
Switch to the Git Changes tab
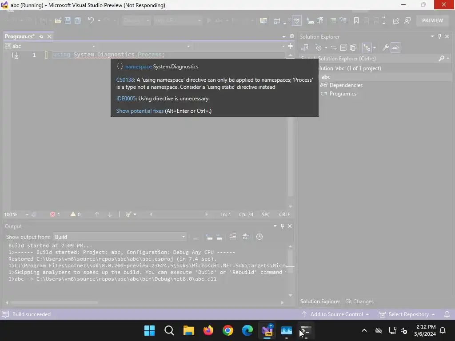coord(359,301)
